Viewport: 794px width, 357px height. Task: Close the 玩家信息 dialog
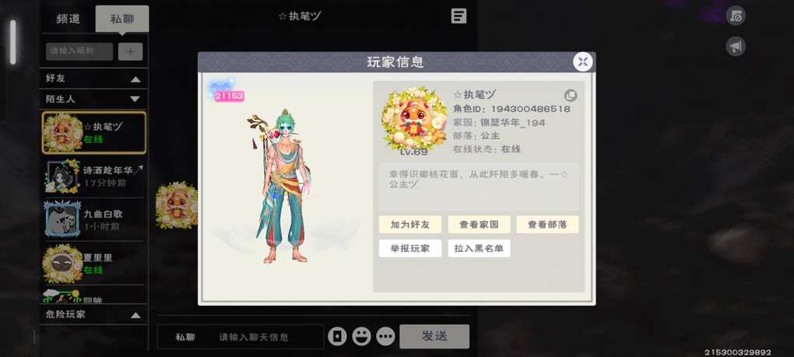[583, 61]
